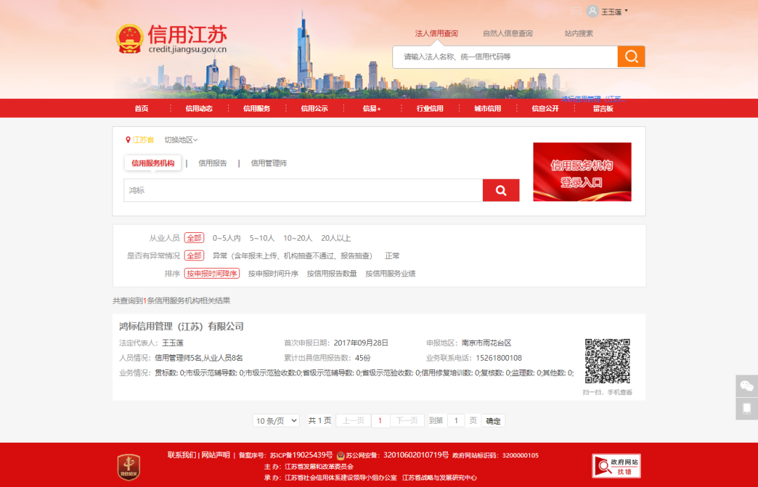Click the orange top search magnifier button
The height and width of the screenshot is (487, 758).
tap(631, 57)
